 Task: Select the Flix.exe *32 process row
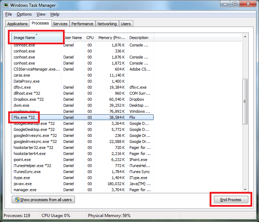click(x=24, y=117)
